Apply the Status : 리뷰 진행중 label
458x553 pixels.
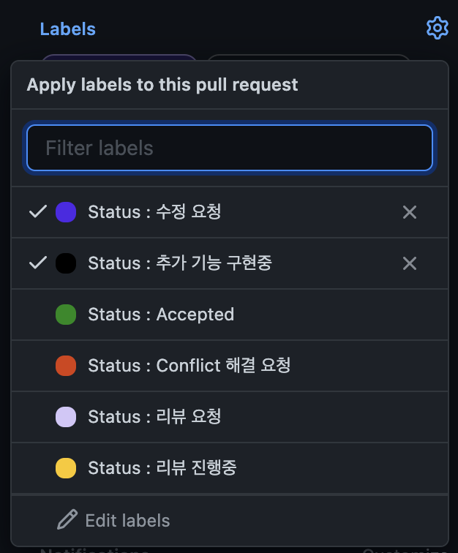tap(230, 468)
